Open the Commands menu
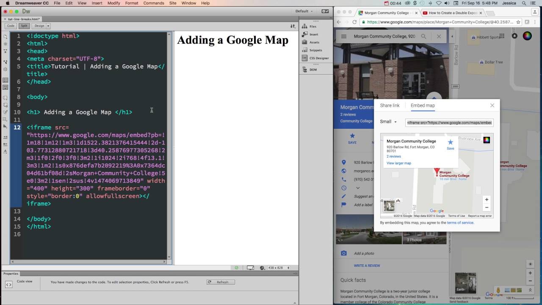 [x=154, y=3]
